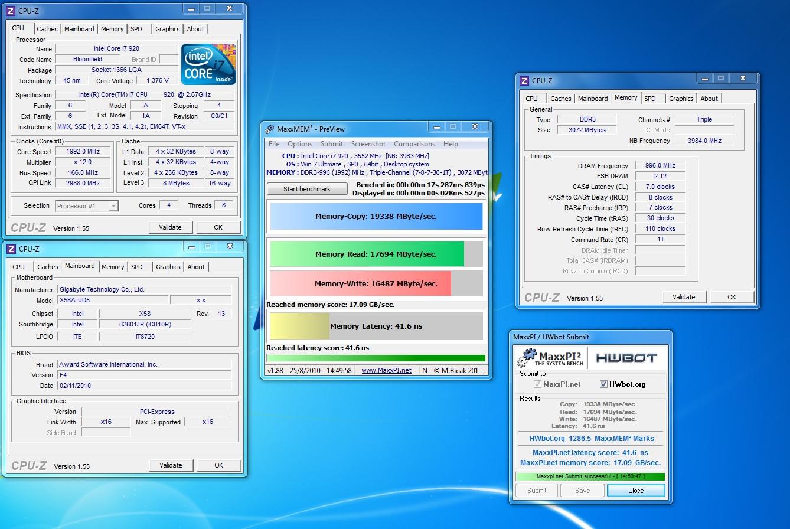
Task: Click the Core Speed 1992.0 MHz field
Action: point(83,152)
